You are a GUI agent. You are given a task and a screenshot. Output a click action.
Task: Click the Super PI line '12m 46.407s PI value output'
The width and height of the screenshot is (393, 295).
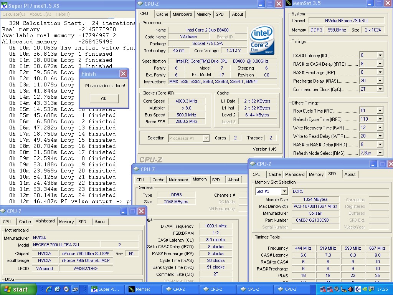pos(70,201)
